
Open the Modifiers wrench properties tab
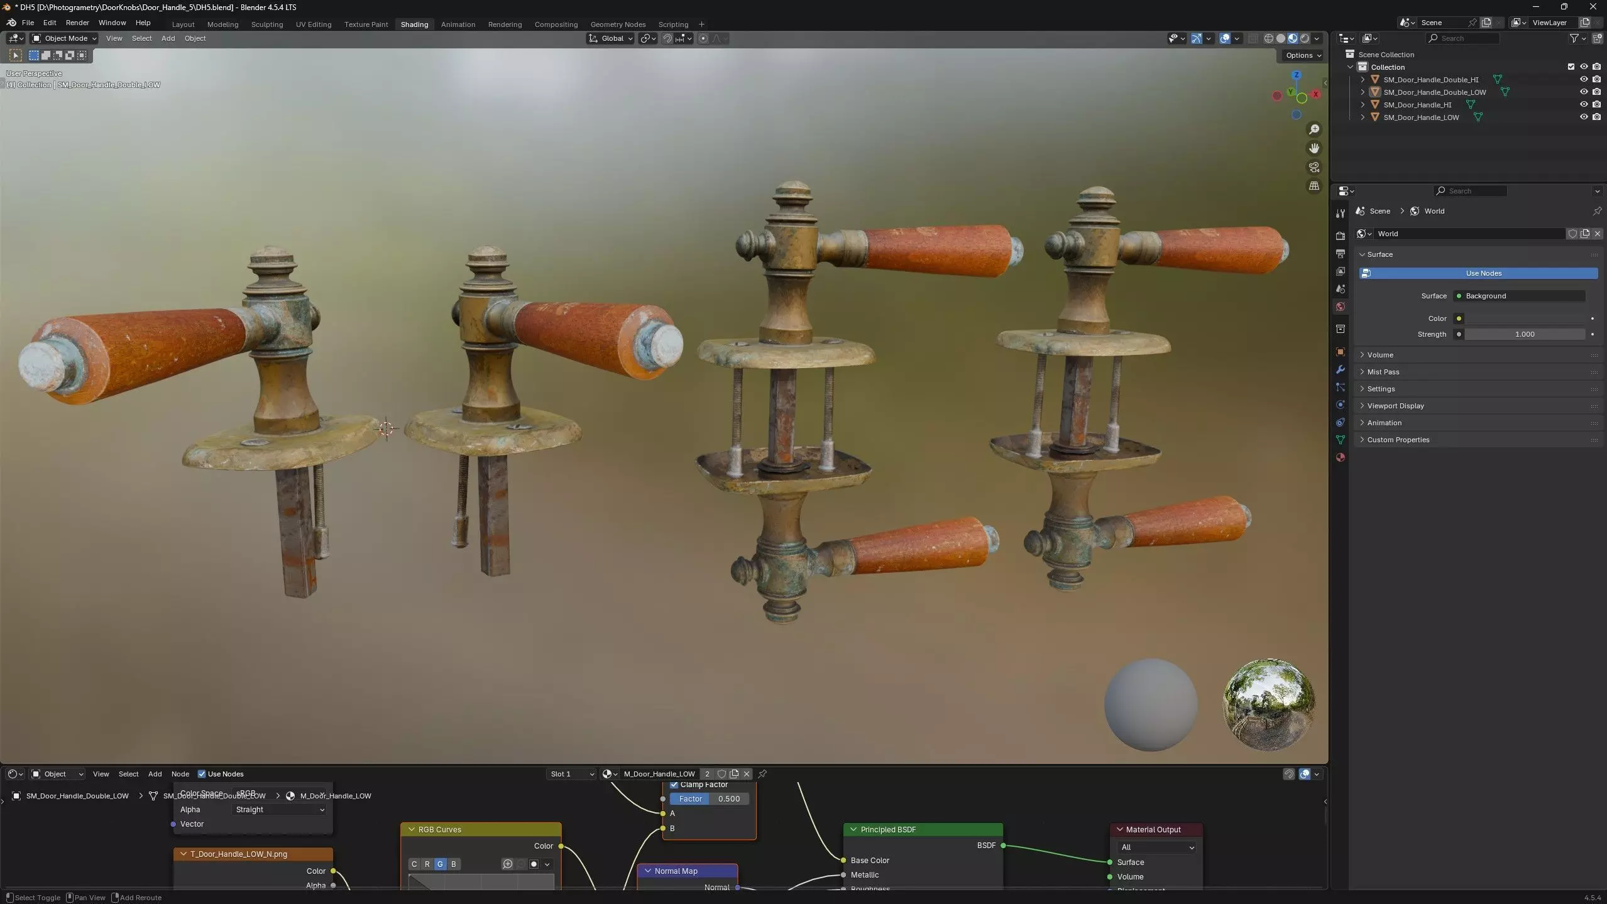point(1340,369)
